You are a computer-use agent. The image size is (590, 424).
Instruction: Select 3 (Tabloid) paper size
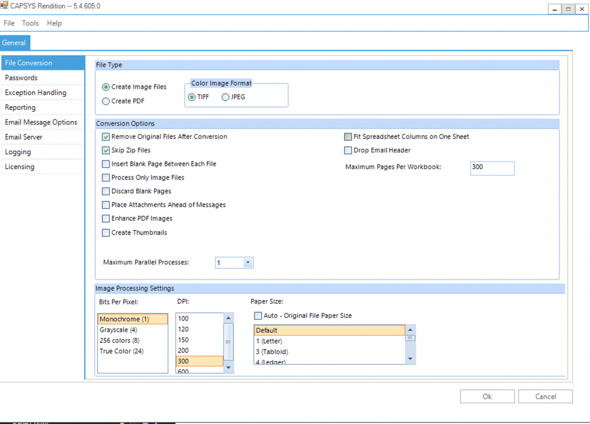330,352
